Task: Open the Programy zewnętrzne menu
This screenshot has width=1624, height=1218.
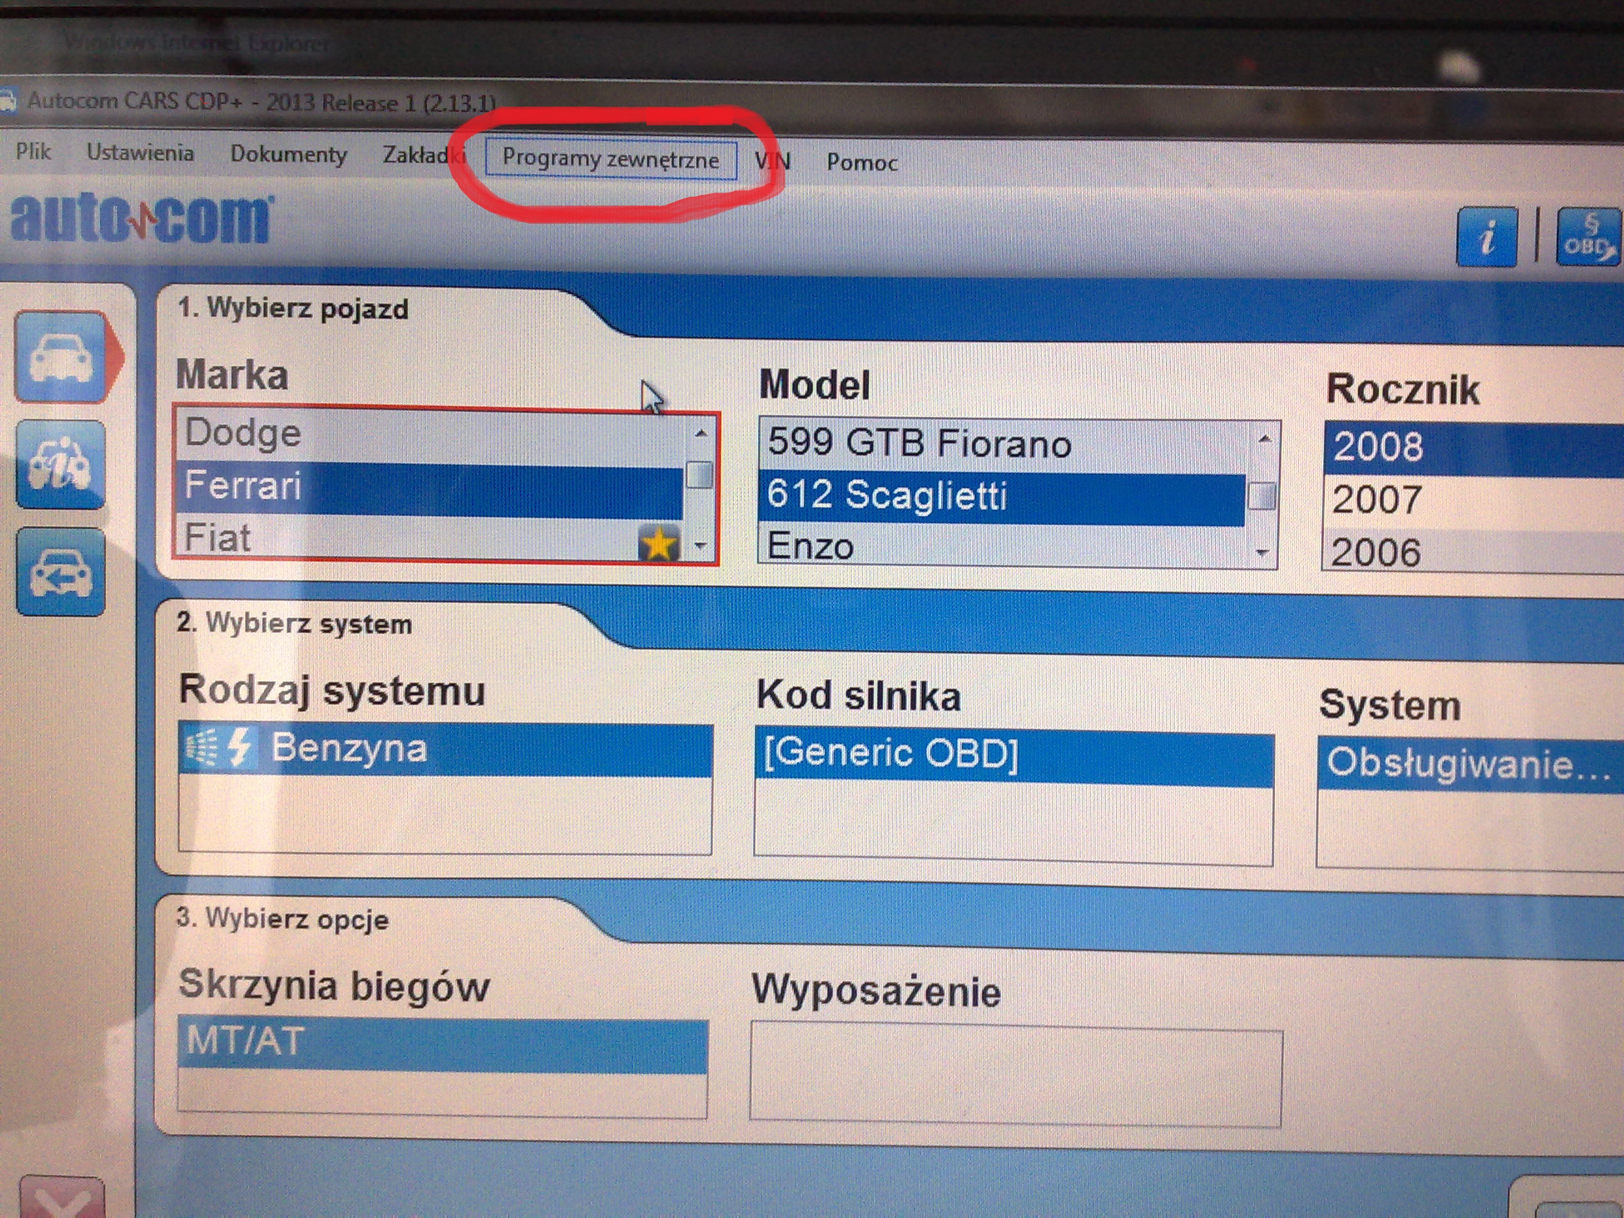Action: 611,159
